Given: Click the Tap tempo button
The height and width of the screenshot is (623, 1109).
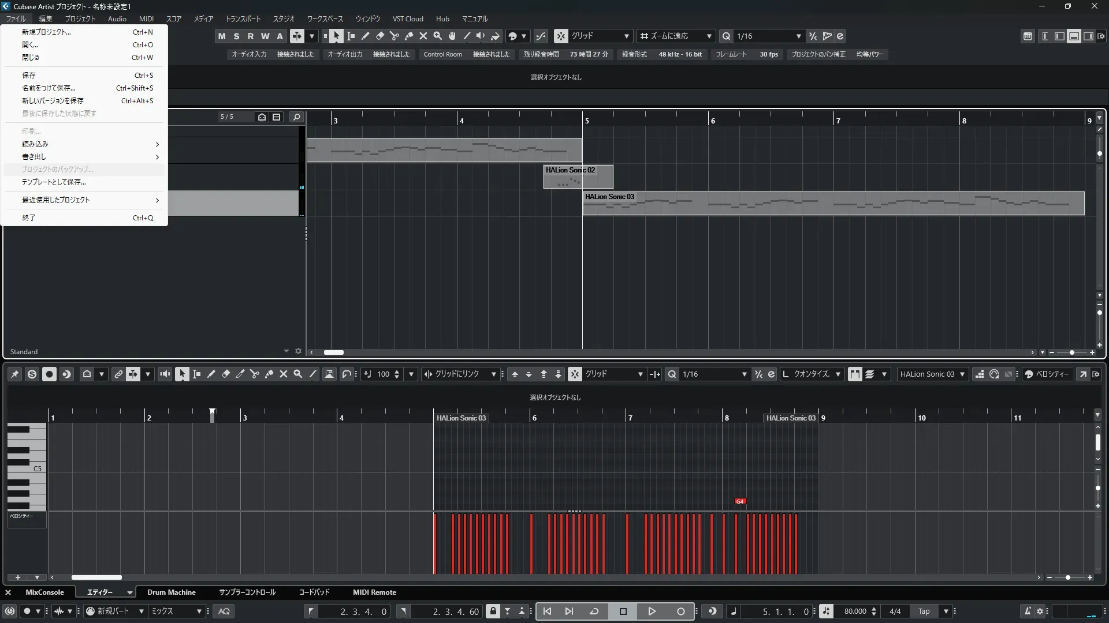Looking at the screenshot, I should 924,611.
